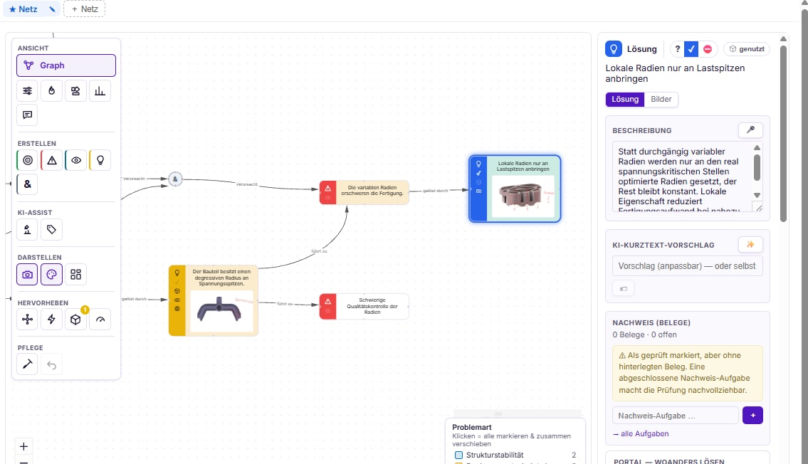Switch to the starred Netz tab

(23, 9)
